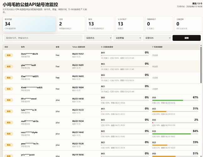The image size is (203, 157).
Task: Click the 刷新 refresh button
Action: pyautogui.click(x=187, y=38)
